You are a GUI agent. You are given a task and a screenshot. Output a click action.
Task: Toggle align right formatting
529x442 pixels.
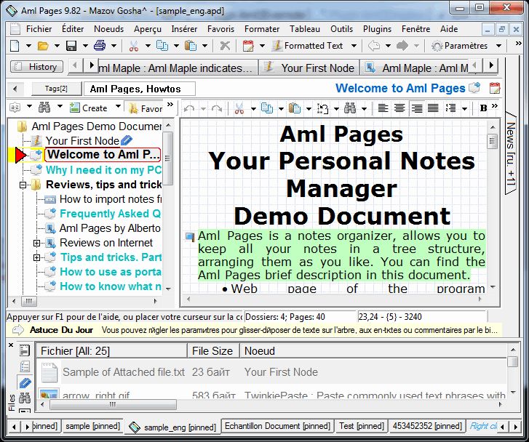[x=417, y=108]
